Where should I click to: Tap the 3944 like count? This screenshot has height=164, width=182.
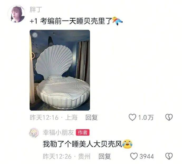pyautogui.click(x=147, y=156)
